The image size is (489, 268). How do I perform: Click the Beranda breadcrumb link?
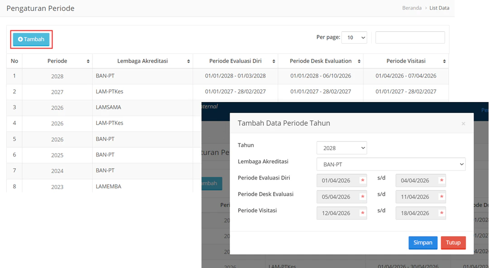pos(412,8)
